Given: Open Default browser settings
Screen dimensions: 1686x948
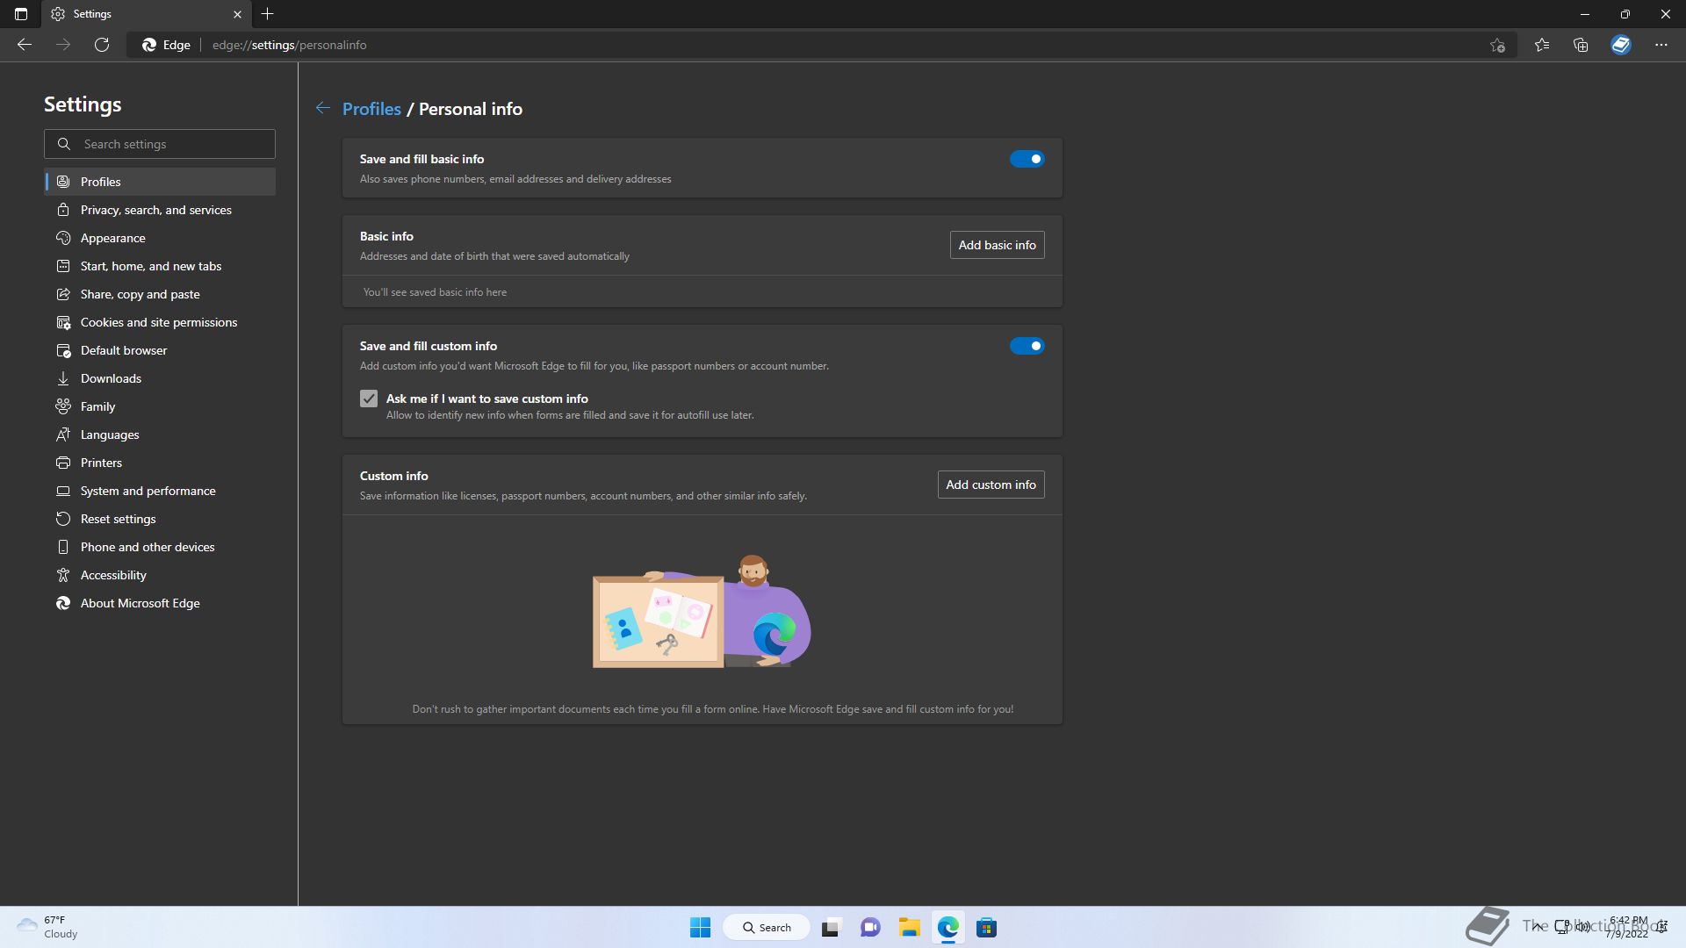Looking at the screenshot, I should [160, 350].
